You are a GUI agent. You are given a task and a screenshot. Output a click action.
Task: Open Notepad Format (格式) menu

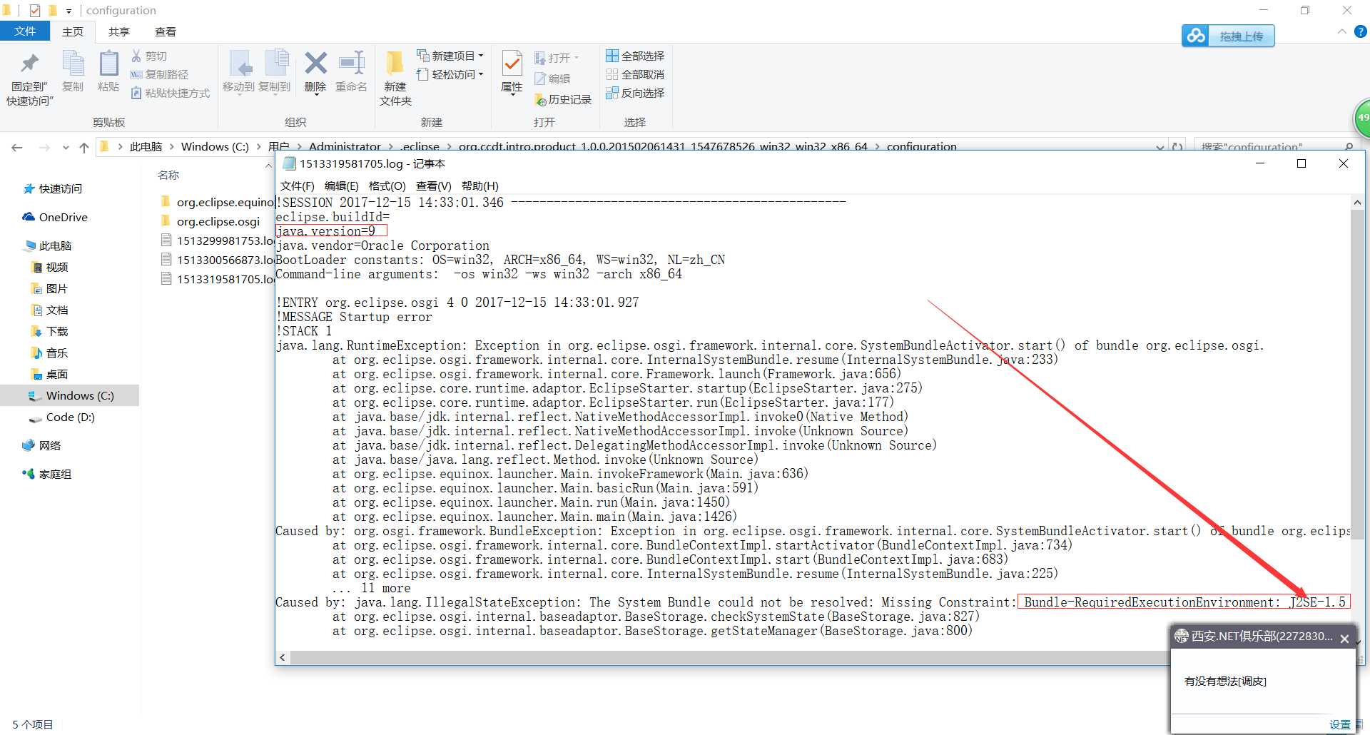click(387, 186)
